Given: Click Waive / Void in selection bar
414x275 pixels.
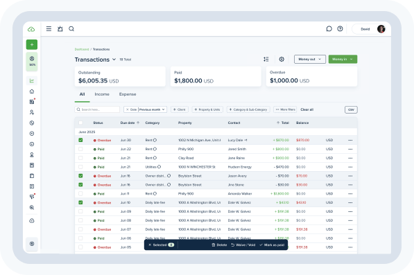Looking at the screenshot, I should (243, 245).
